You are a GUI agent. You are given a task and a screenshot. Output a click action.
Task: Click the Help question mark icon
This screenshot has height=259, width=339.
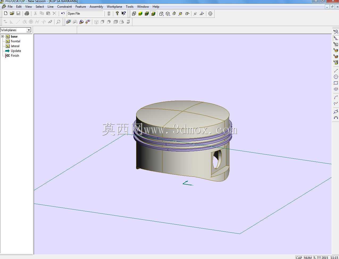[117, 13]
